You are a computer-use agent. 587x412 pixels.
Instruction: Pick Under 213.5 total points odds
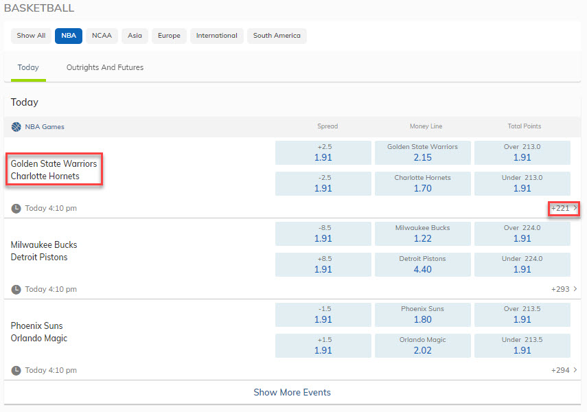click(522, 345)
